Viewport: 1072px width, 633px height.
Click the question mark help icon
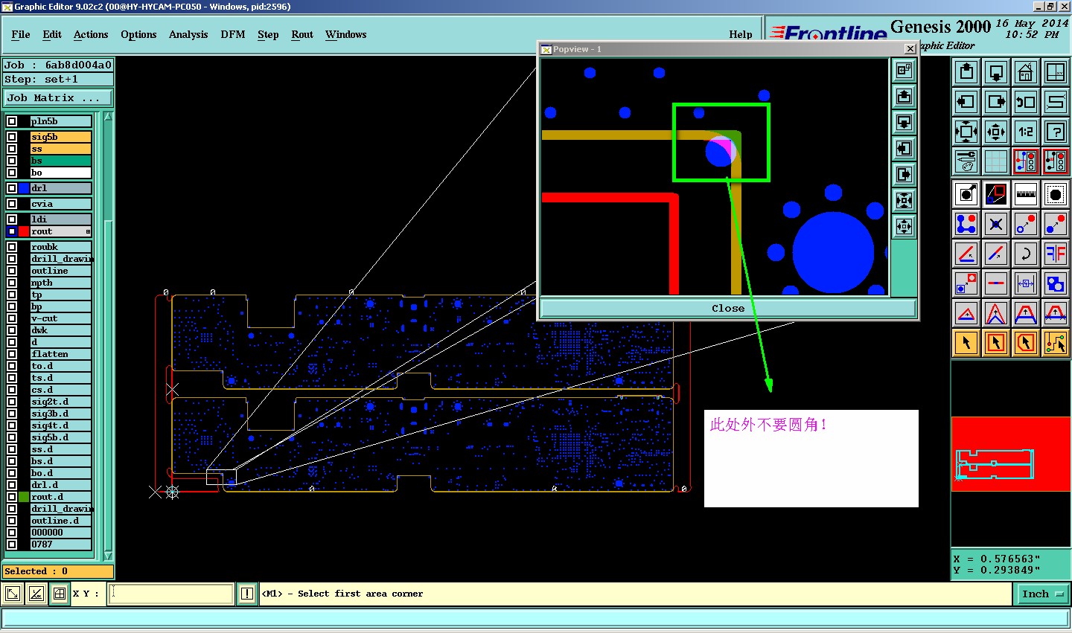tap(1056, 132)
